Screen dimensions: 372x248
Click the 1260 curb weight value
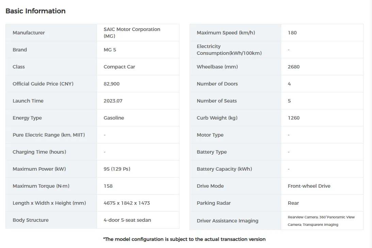click(x=294, y=118)
